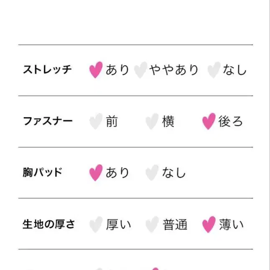Click the gray heart for ストレッチ なし
270x270 pixels.
214,70
